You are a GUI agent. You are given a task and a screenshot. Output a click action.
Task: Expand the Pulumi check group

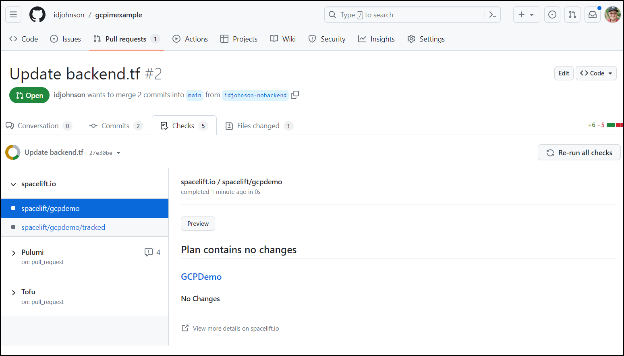click(x=13, y=253)
